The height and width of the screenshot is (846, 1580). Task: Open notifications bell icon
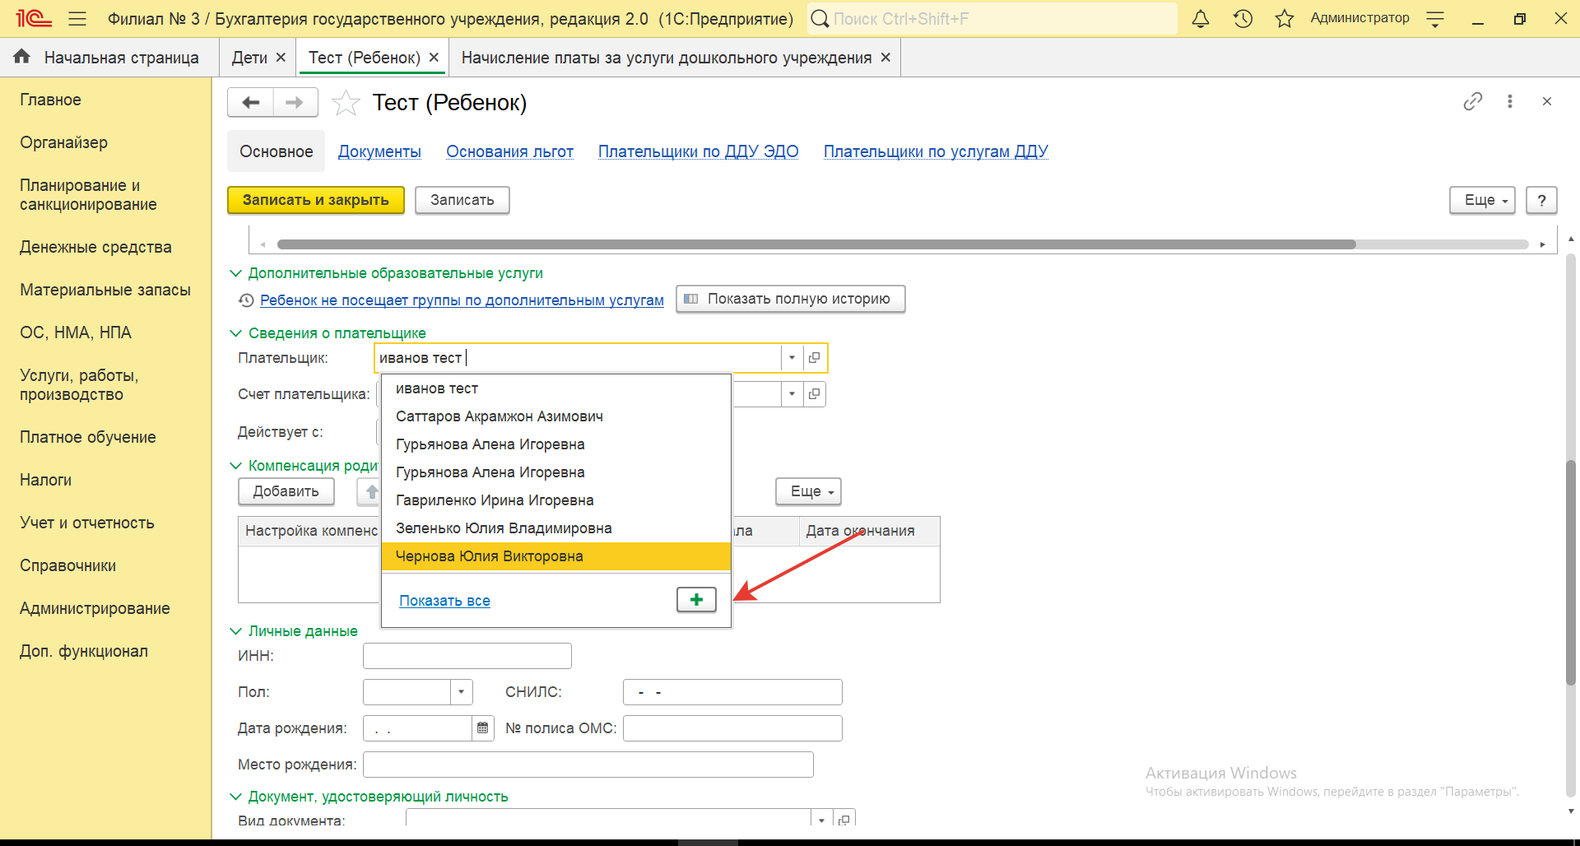click(1201, 19)
